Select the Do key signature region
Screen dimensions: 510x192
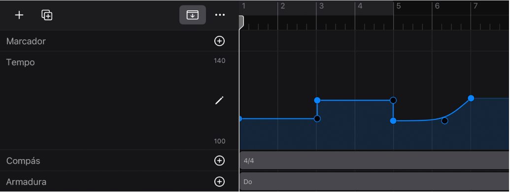point(374,181)
